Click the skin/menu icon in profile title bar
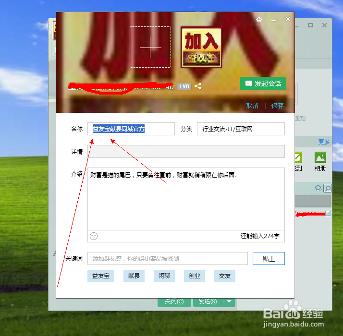This screenshot has width=343, height=336. [259, 20]
